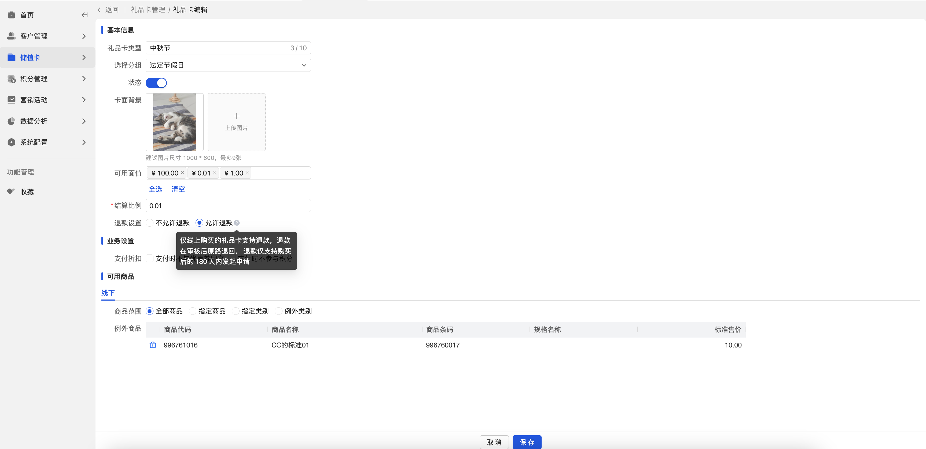Click the back chevron icon
The width and height of the screenshot is (926, 449).
(99, 10)
